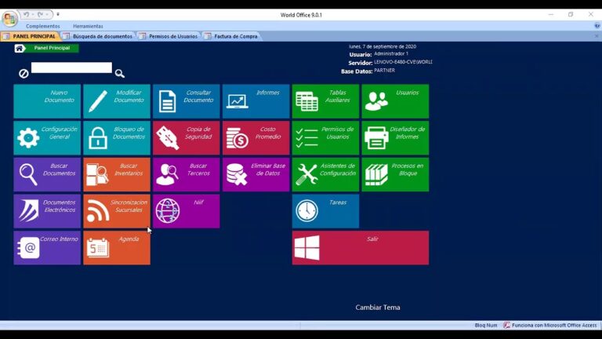
Task: Click the Funciona con Microsoft Office Access label
Action: tap(554, 325)
